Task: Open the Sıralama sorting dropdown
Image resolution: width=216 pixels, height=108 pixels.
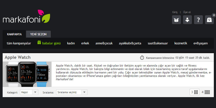Action: coord(72,92)
